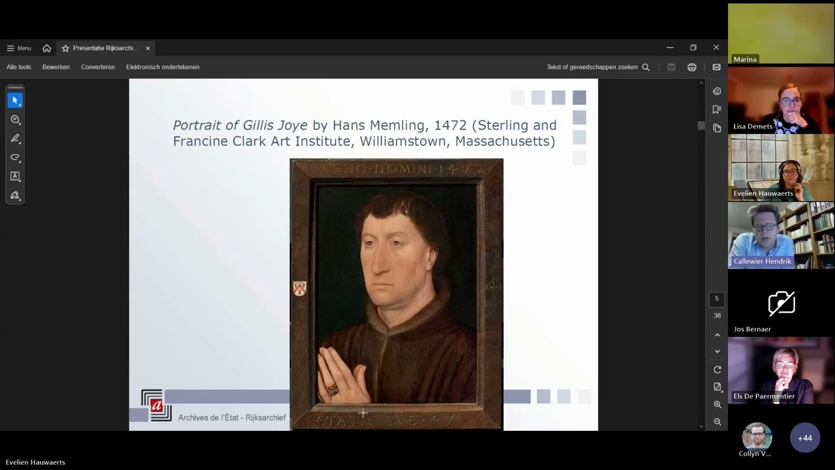Select the arrow selection tool
This screenshot has height=470, width=835.
pos(15,100)
